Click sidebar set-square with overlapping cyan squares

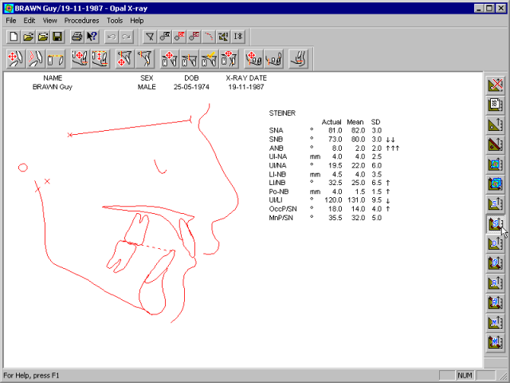(x=495, y=184)
